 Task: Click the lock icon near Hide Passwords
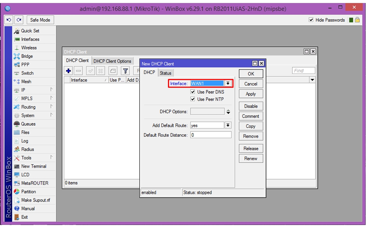(x=357, y=20)
